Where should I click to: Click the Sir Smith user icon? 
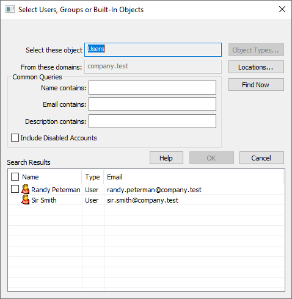(x=26, y=200)
